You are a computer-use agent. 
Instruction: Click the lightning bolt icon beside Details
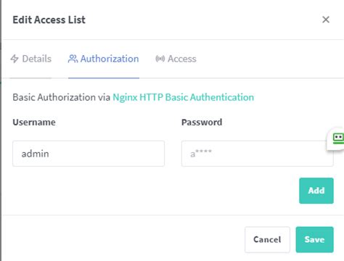(x=15, y=59)
